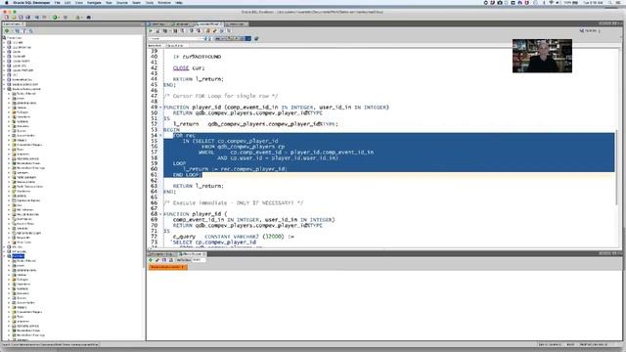Click the orange button in the bottom panel
Screen dimensions: 626x352
pyautogui.click(x=168, y=267)
